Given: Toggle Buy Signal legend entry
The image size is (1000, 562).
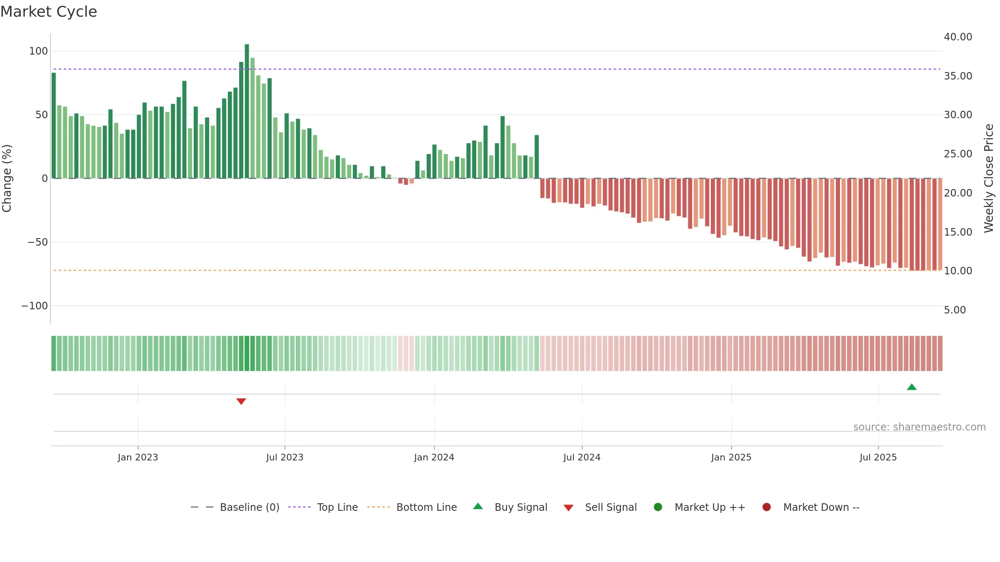Looking at the screenshot, I should click(x=510, y=507).
